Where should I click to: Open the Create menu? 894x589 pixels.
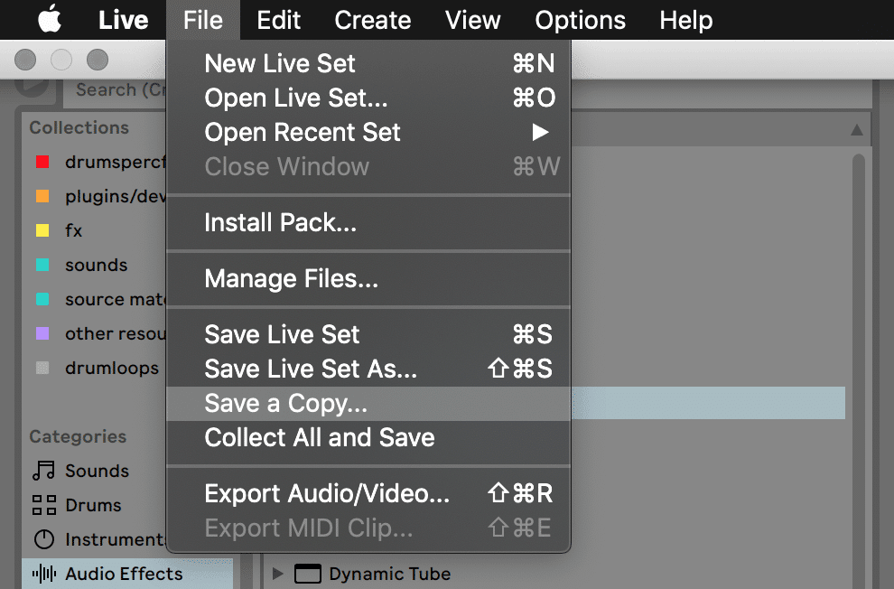click(x=372, y=20)
